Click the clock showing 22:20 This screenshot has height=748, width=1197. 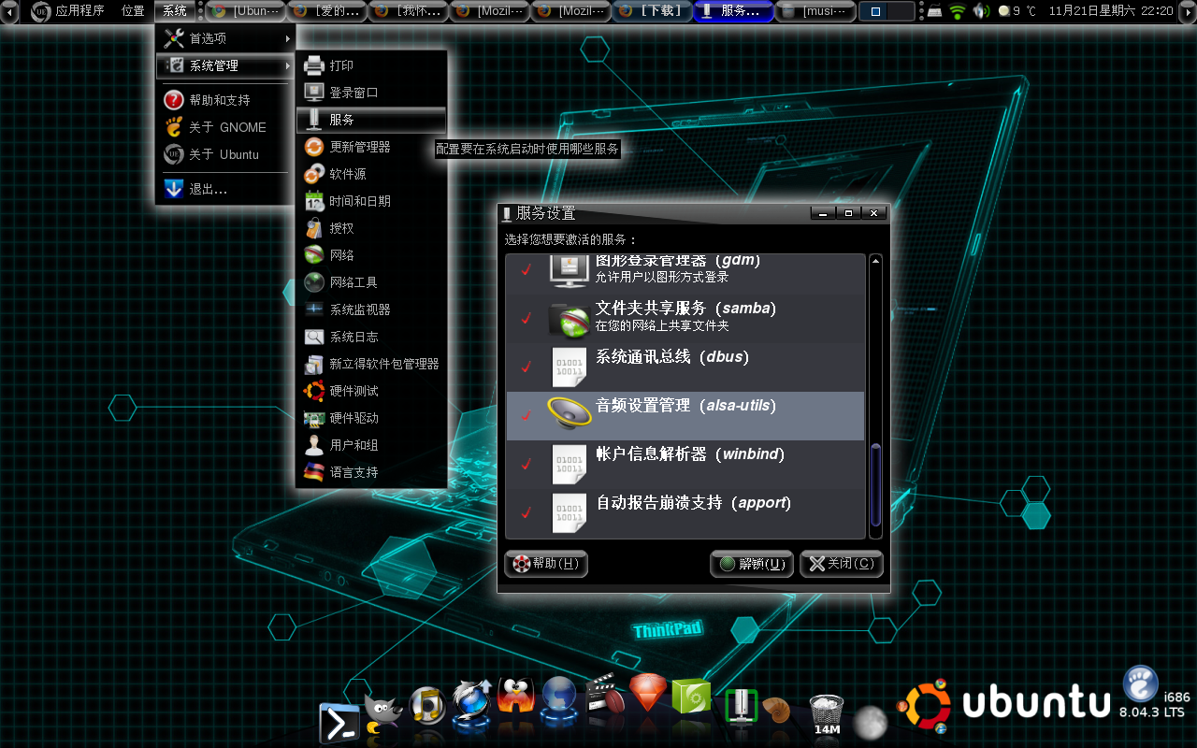click(1111, 11)
